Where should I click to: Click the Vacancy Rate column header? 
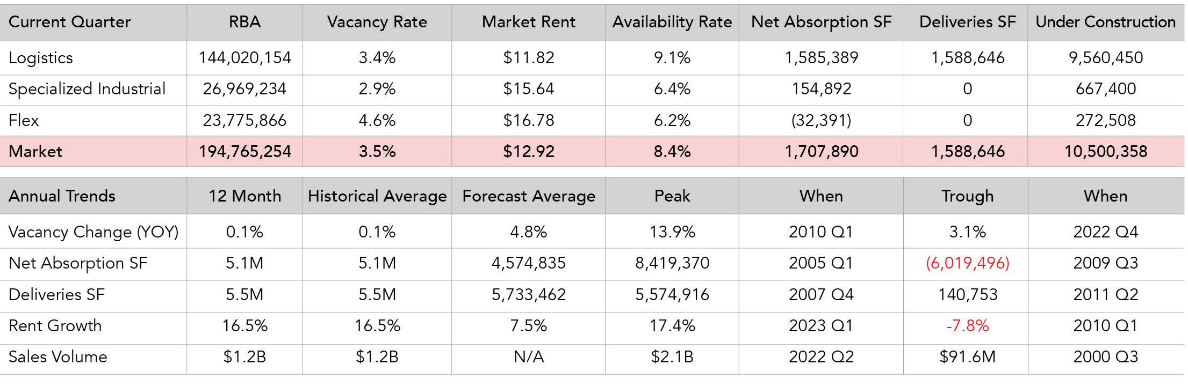[377, 22]
